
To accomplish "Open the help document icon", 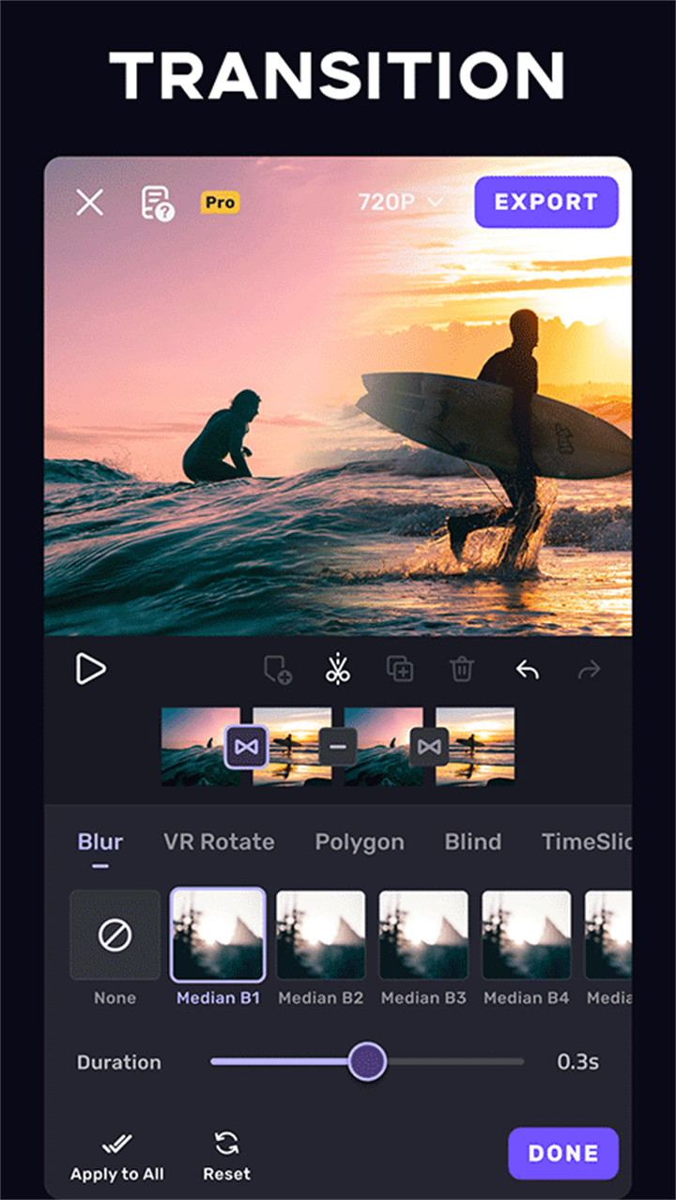I will (x=157, y=203).
